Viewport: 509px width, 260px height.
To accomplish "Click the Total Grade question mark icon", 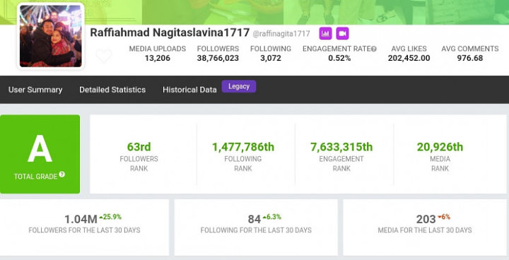I will coord(62,175).
